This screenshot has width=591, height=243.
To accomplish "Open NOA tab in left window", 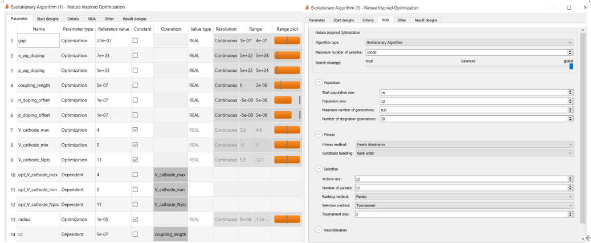I will click(x=92, y=18).
